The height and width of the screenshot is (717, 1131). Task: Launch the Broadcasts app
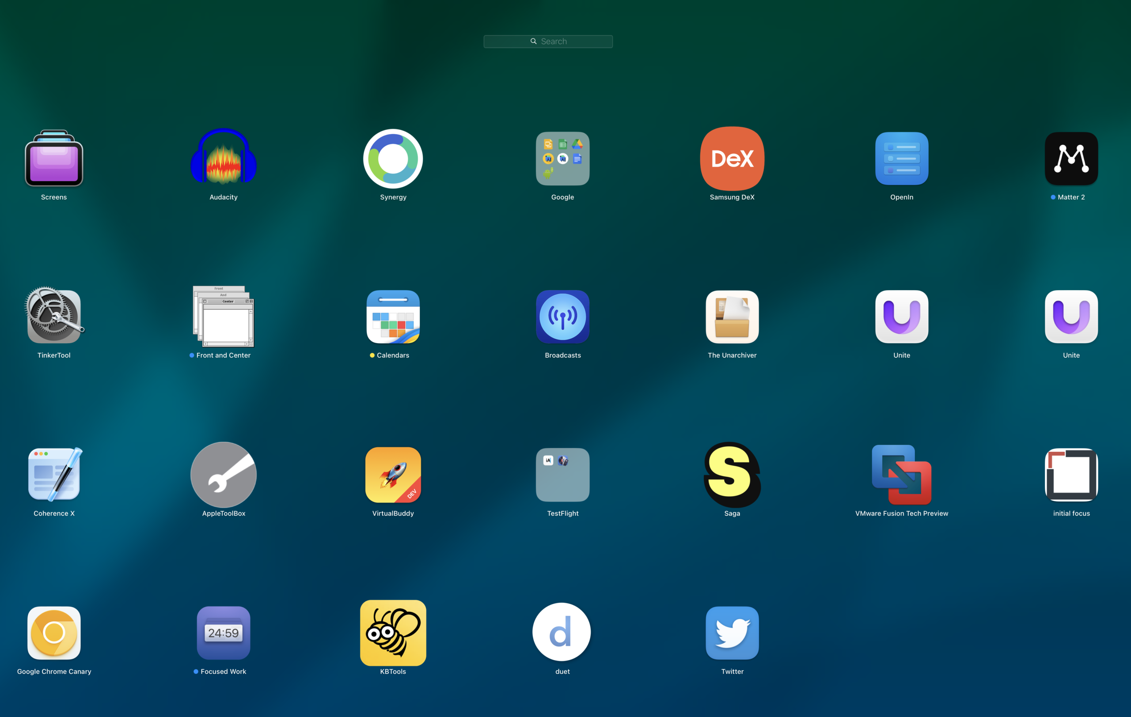(x=563, y=317)
